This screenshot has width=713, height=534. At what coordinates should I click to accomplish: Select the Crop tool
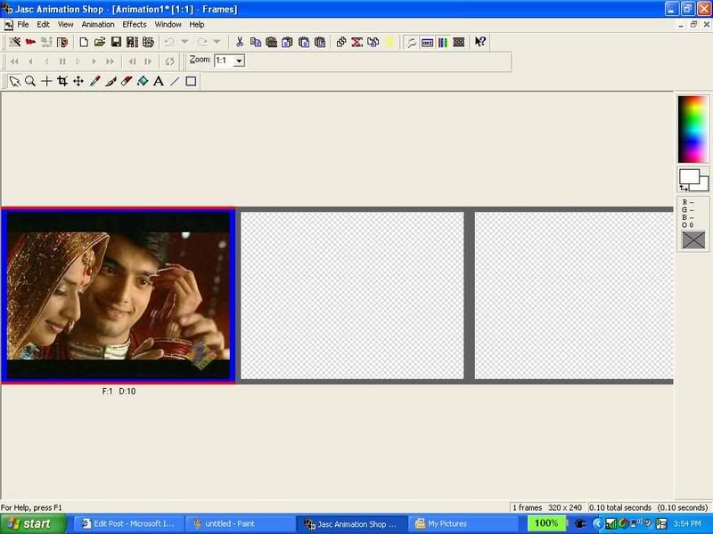[62, 81]
